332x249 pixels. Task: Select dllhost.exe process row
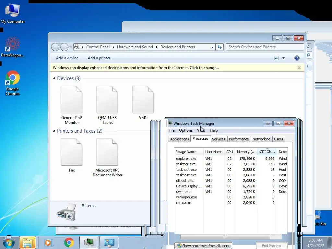pos(231,181)
